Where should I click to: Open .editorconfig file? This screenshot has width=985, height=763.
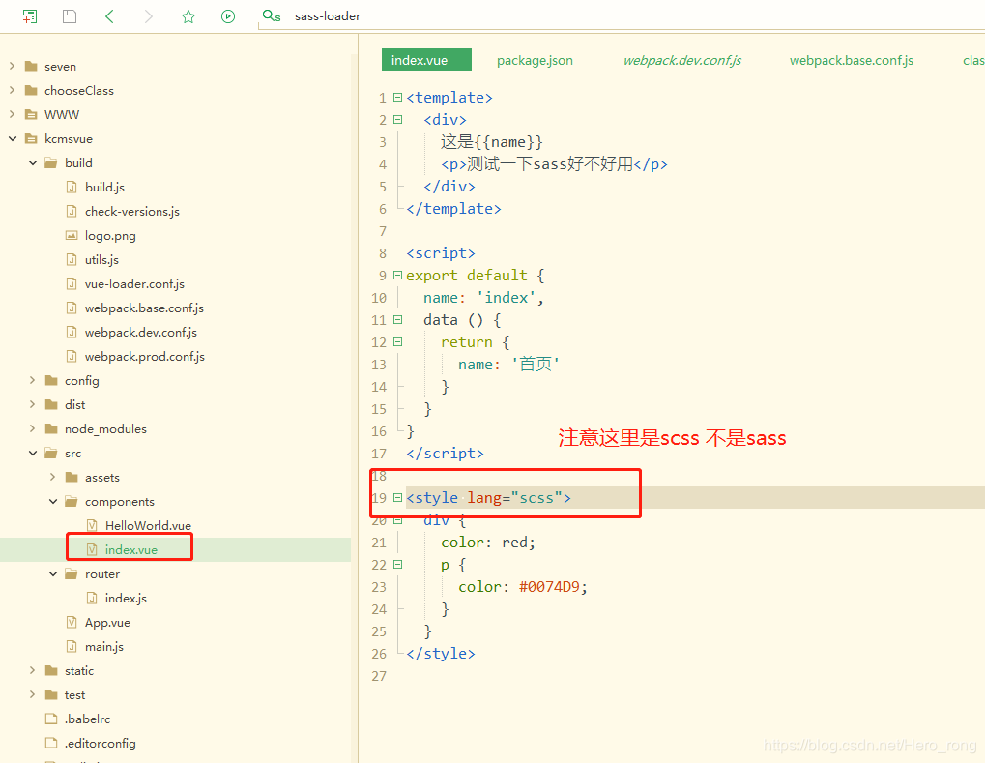100,743
